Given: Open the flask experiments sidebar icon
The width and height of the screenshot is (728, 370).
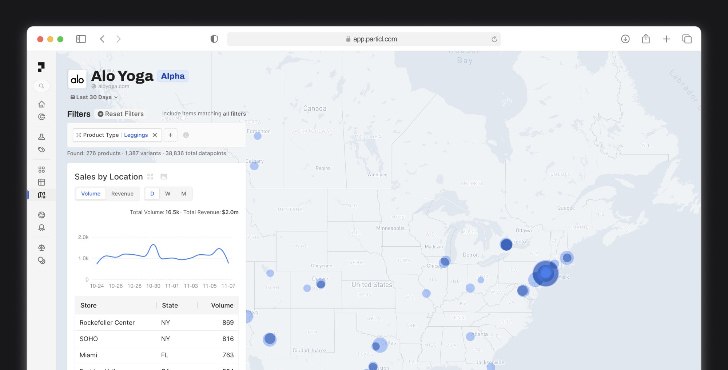Looking at the screenshot, I should pyautogui.click(x=41, y=137).
